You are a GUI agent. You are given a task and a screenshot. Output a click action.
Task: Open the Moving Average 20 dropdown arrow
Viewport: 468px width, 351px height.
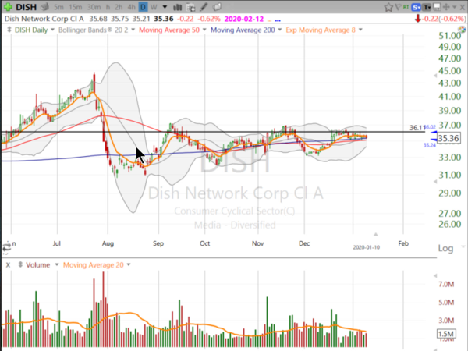[129, 264]
